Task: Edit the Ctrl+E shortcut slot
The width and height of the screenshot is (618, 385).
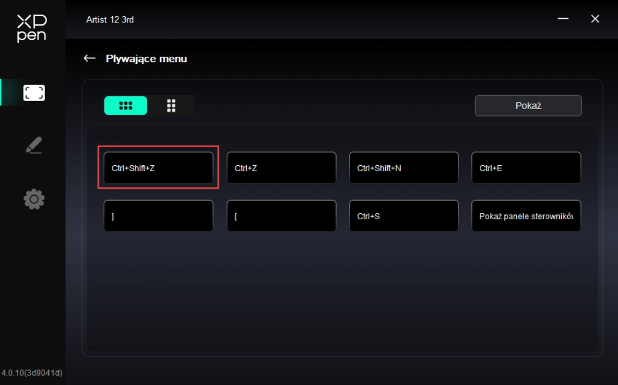Action: pos(526,168)
